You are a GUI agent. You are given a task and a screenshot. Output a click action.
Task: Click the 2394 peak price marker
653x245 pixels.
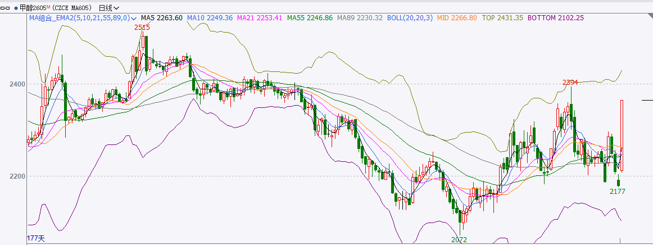tap(570, 83)
